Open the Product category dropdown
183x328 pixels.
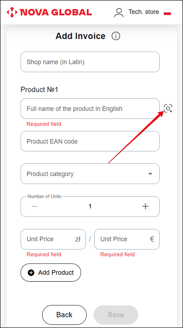90,174
